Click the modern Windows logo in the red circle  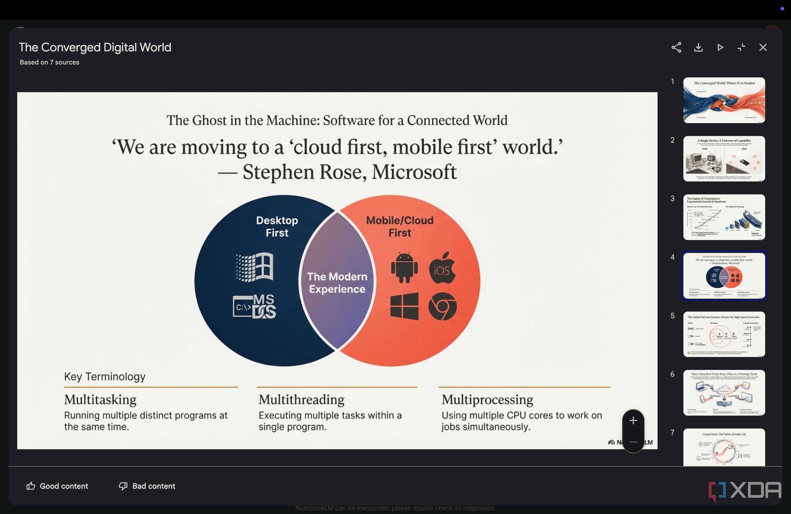404,306
